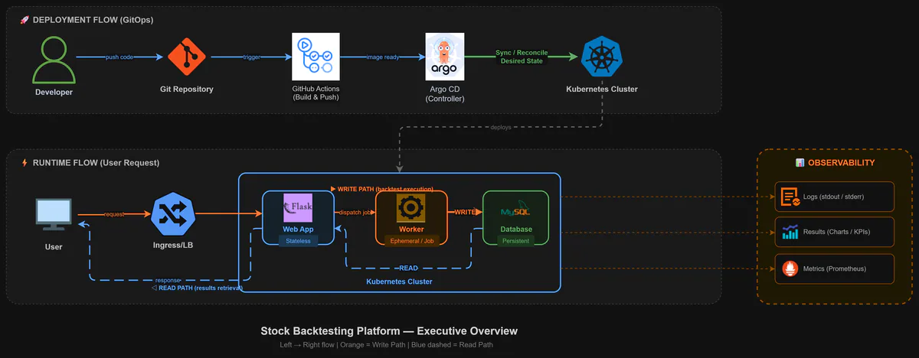Click the blue 'READ' dashed path label

408,268
